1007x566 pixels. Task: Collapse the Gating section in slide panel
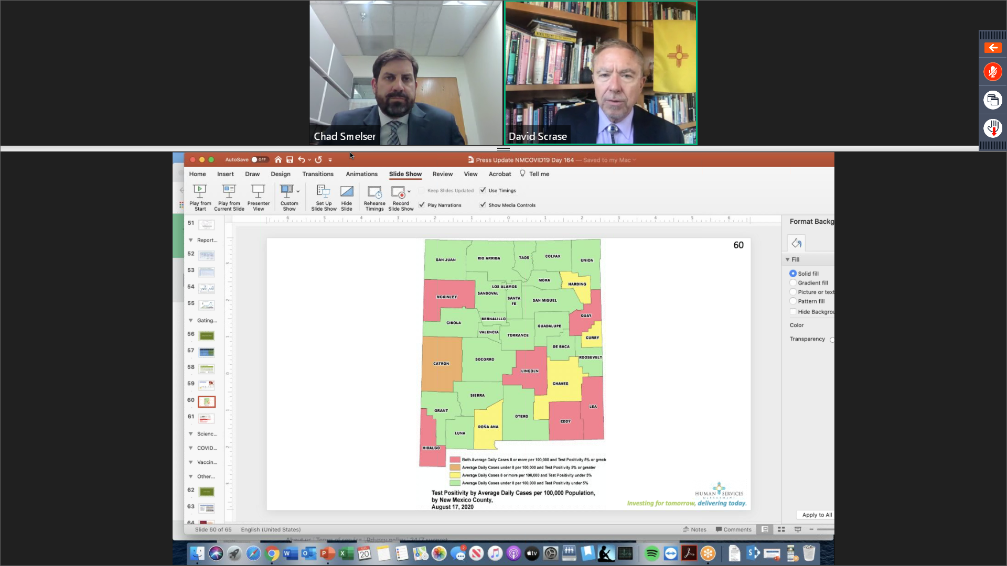pyautogui.click(x=191, y=320)
